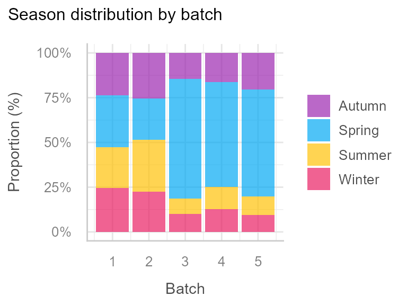Click the Winter segment of batch 4 bar
The height and width of the screenshot is (305, 407).
click(222, 220)
